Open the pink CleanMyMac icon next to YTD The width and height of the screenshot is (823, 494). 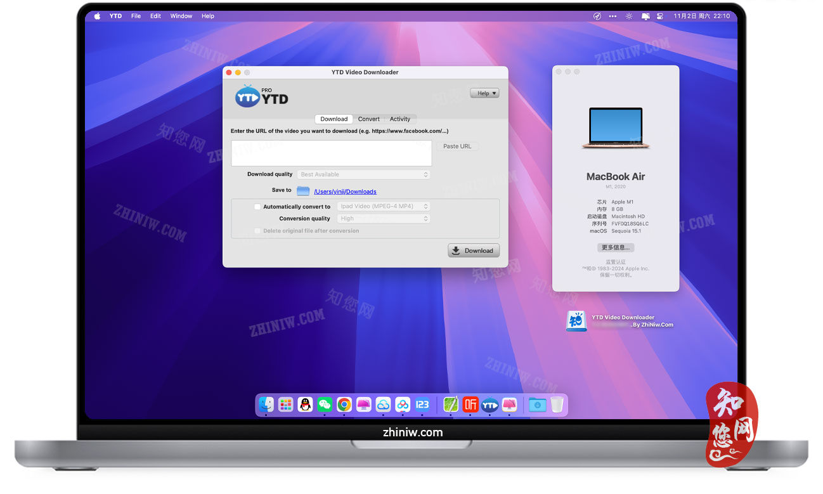coord(509,405)
